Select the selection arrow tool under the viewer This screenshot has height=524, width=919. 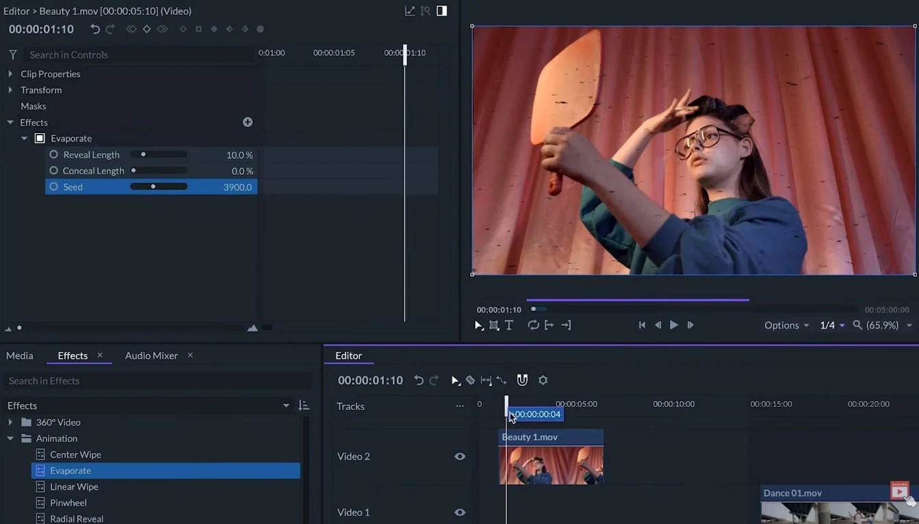coord(478,325)
